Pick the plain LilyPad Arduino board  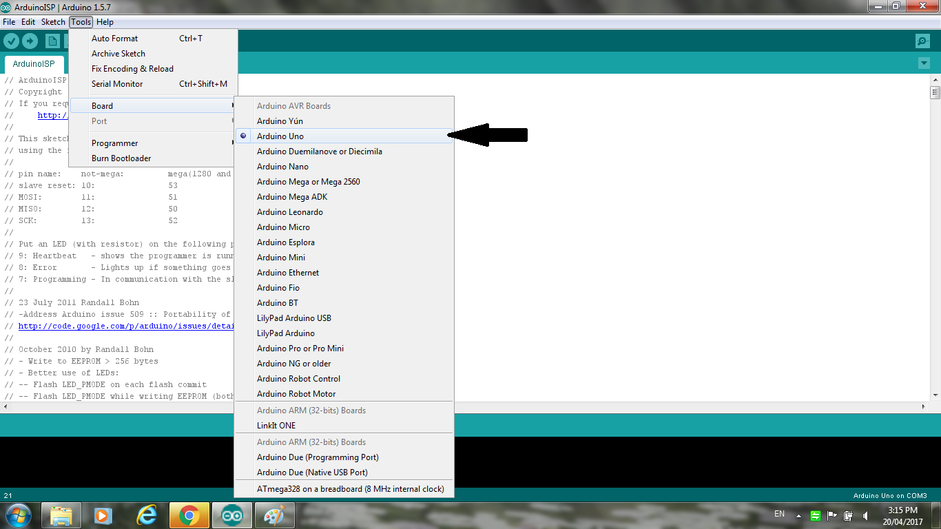pyautogui.click(x=344, y=333)
